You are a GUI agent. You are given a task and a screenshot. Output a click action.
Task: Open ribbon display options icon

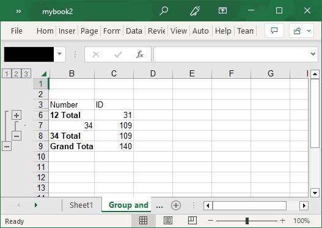click(x=222, y=10)
